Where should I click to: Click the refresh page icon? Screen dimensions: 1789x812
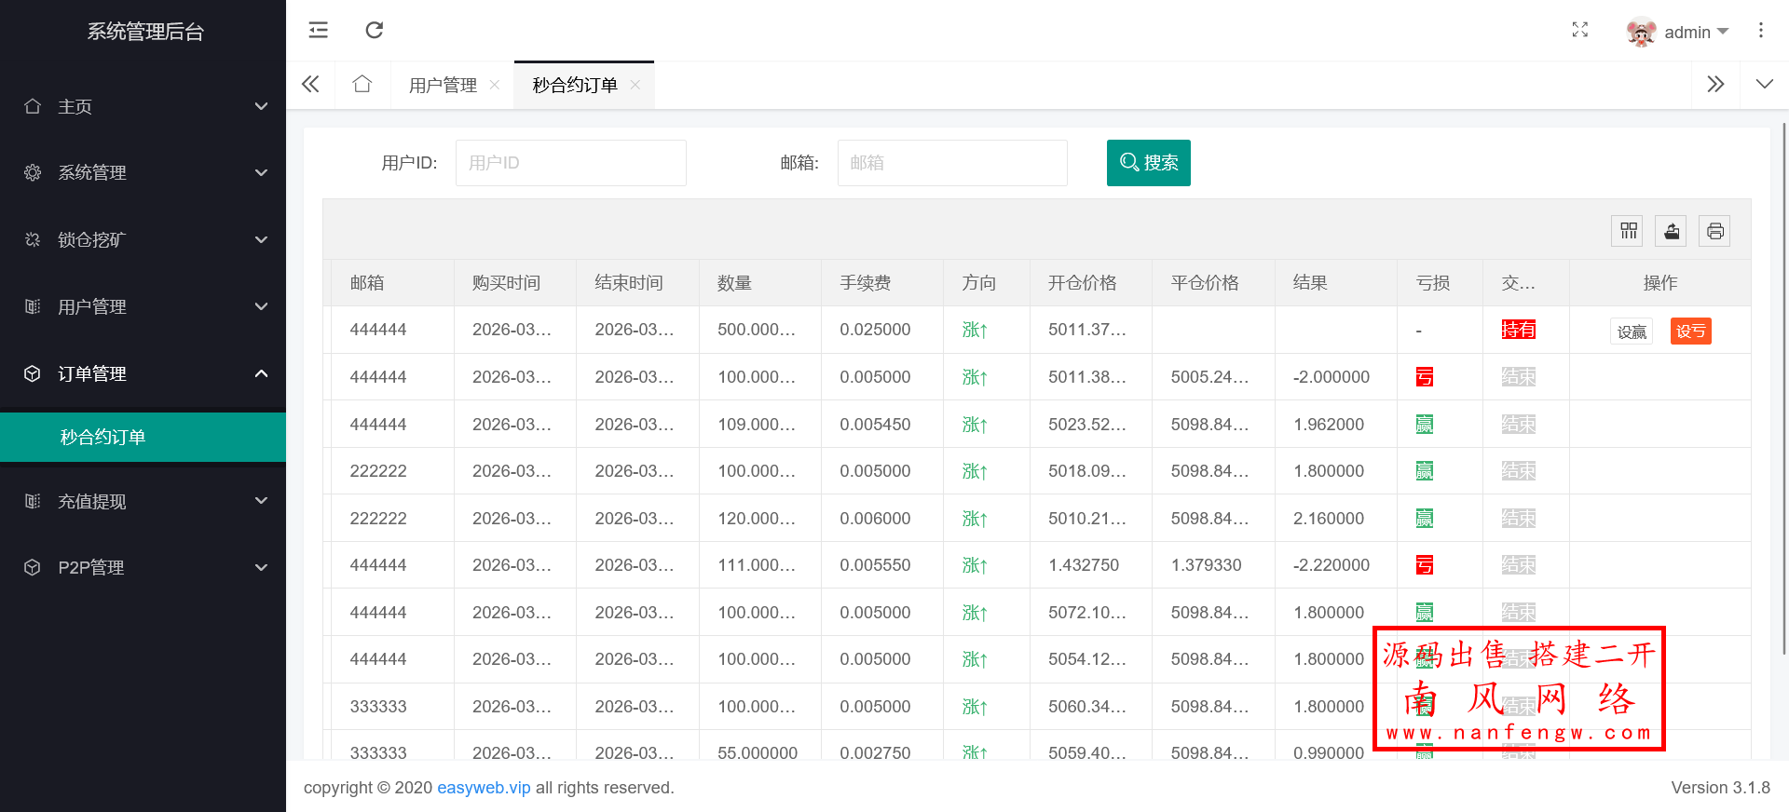coord(375,30)
